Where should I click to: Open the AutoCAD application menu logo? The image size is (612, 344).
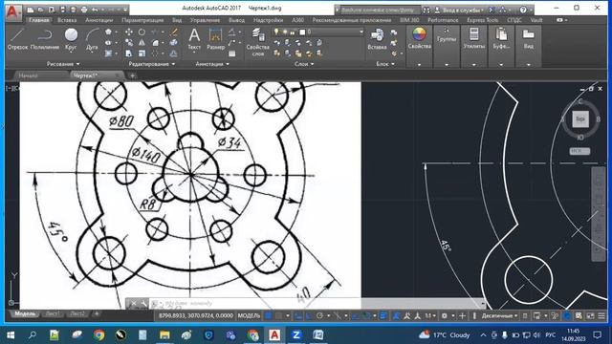pos(13,11)
